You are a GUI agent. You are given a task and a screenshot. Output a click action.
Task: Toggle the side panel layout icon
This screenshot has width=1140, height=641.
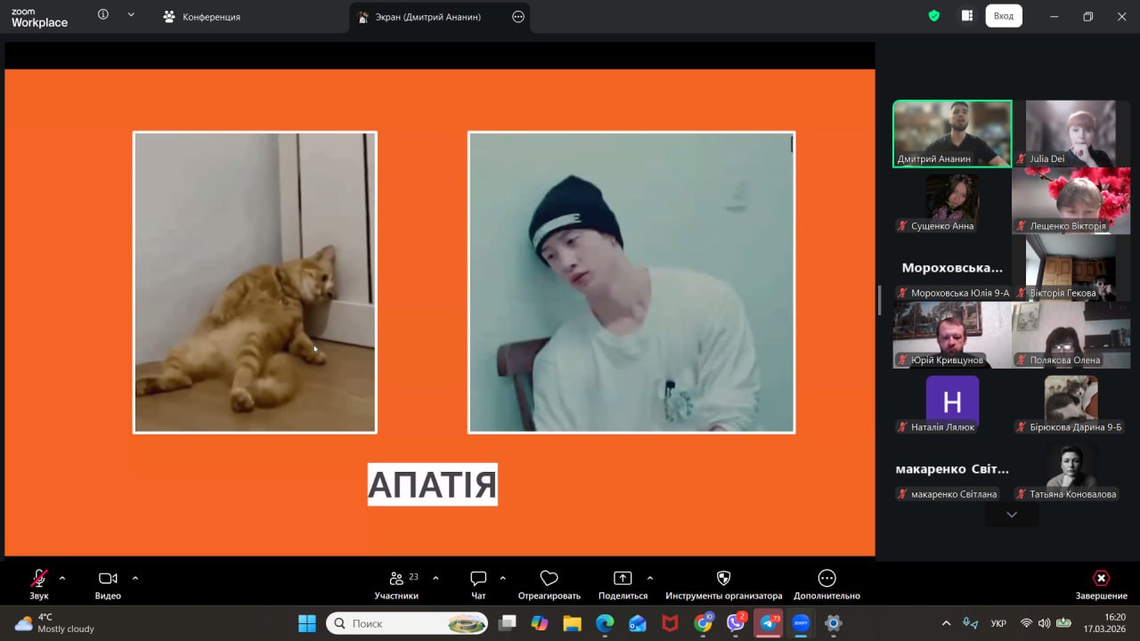(x=966, y=16)
